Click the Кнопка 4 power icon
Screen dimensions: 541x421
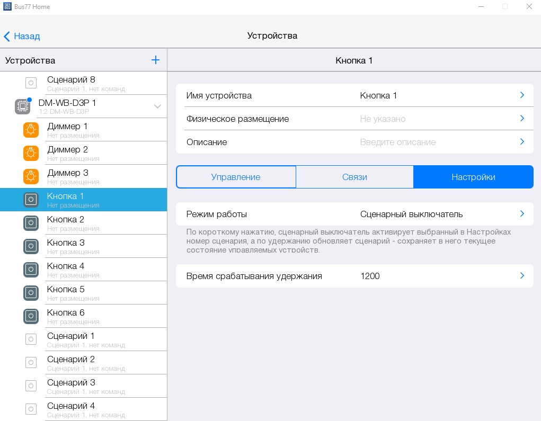pos(31,270)
